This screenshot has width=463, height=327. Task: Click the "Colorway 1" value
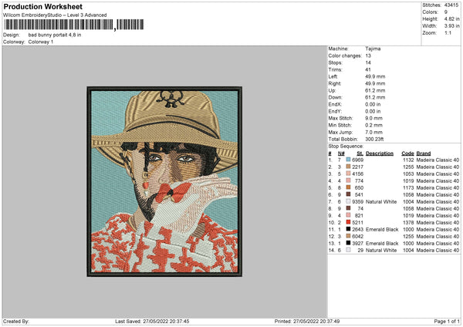point(41,42)
